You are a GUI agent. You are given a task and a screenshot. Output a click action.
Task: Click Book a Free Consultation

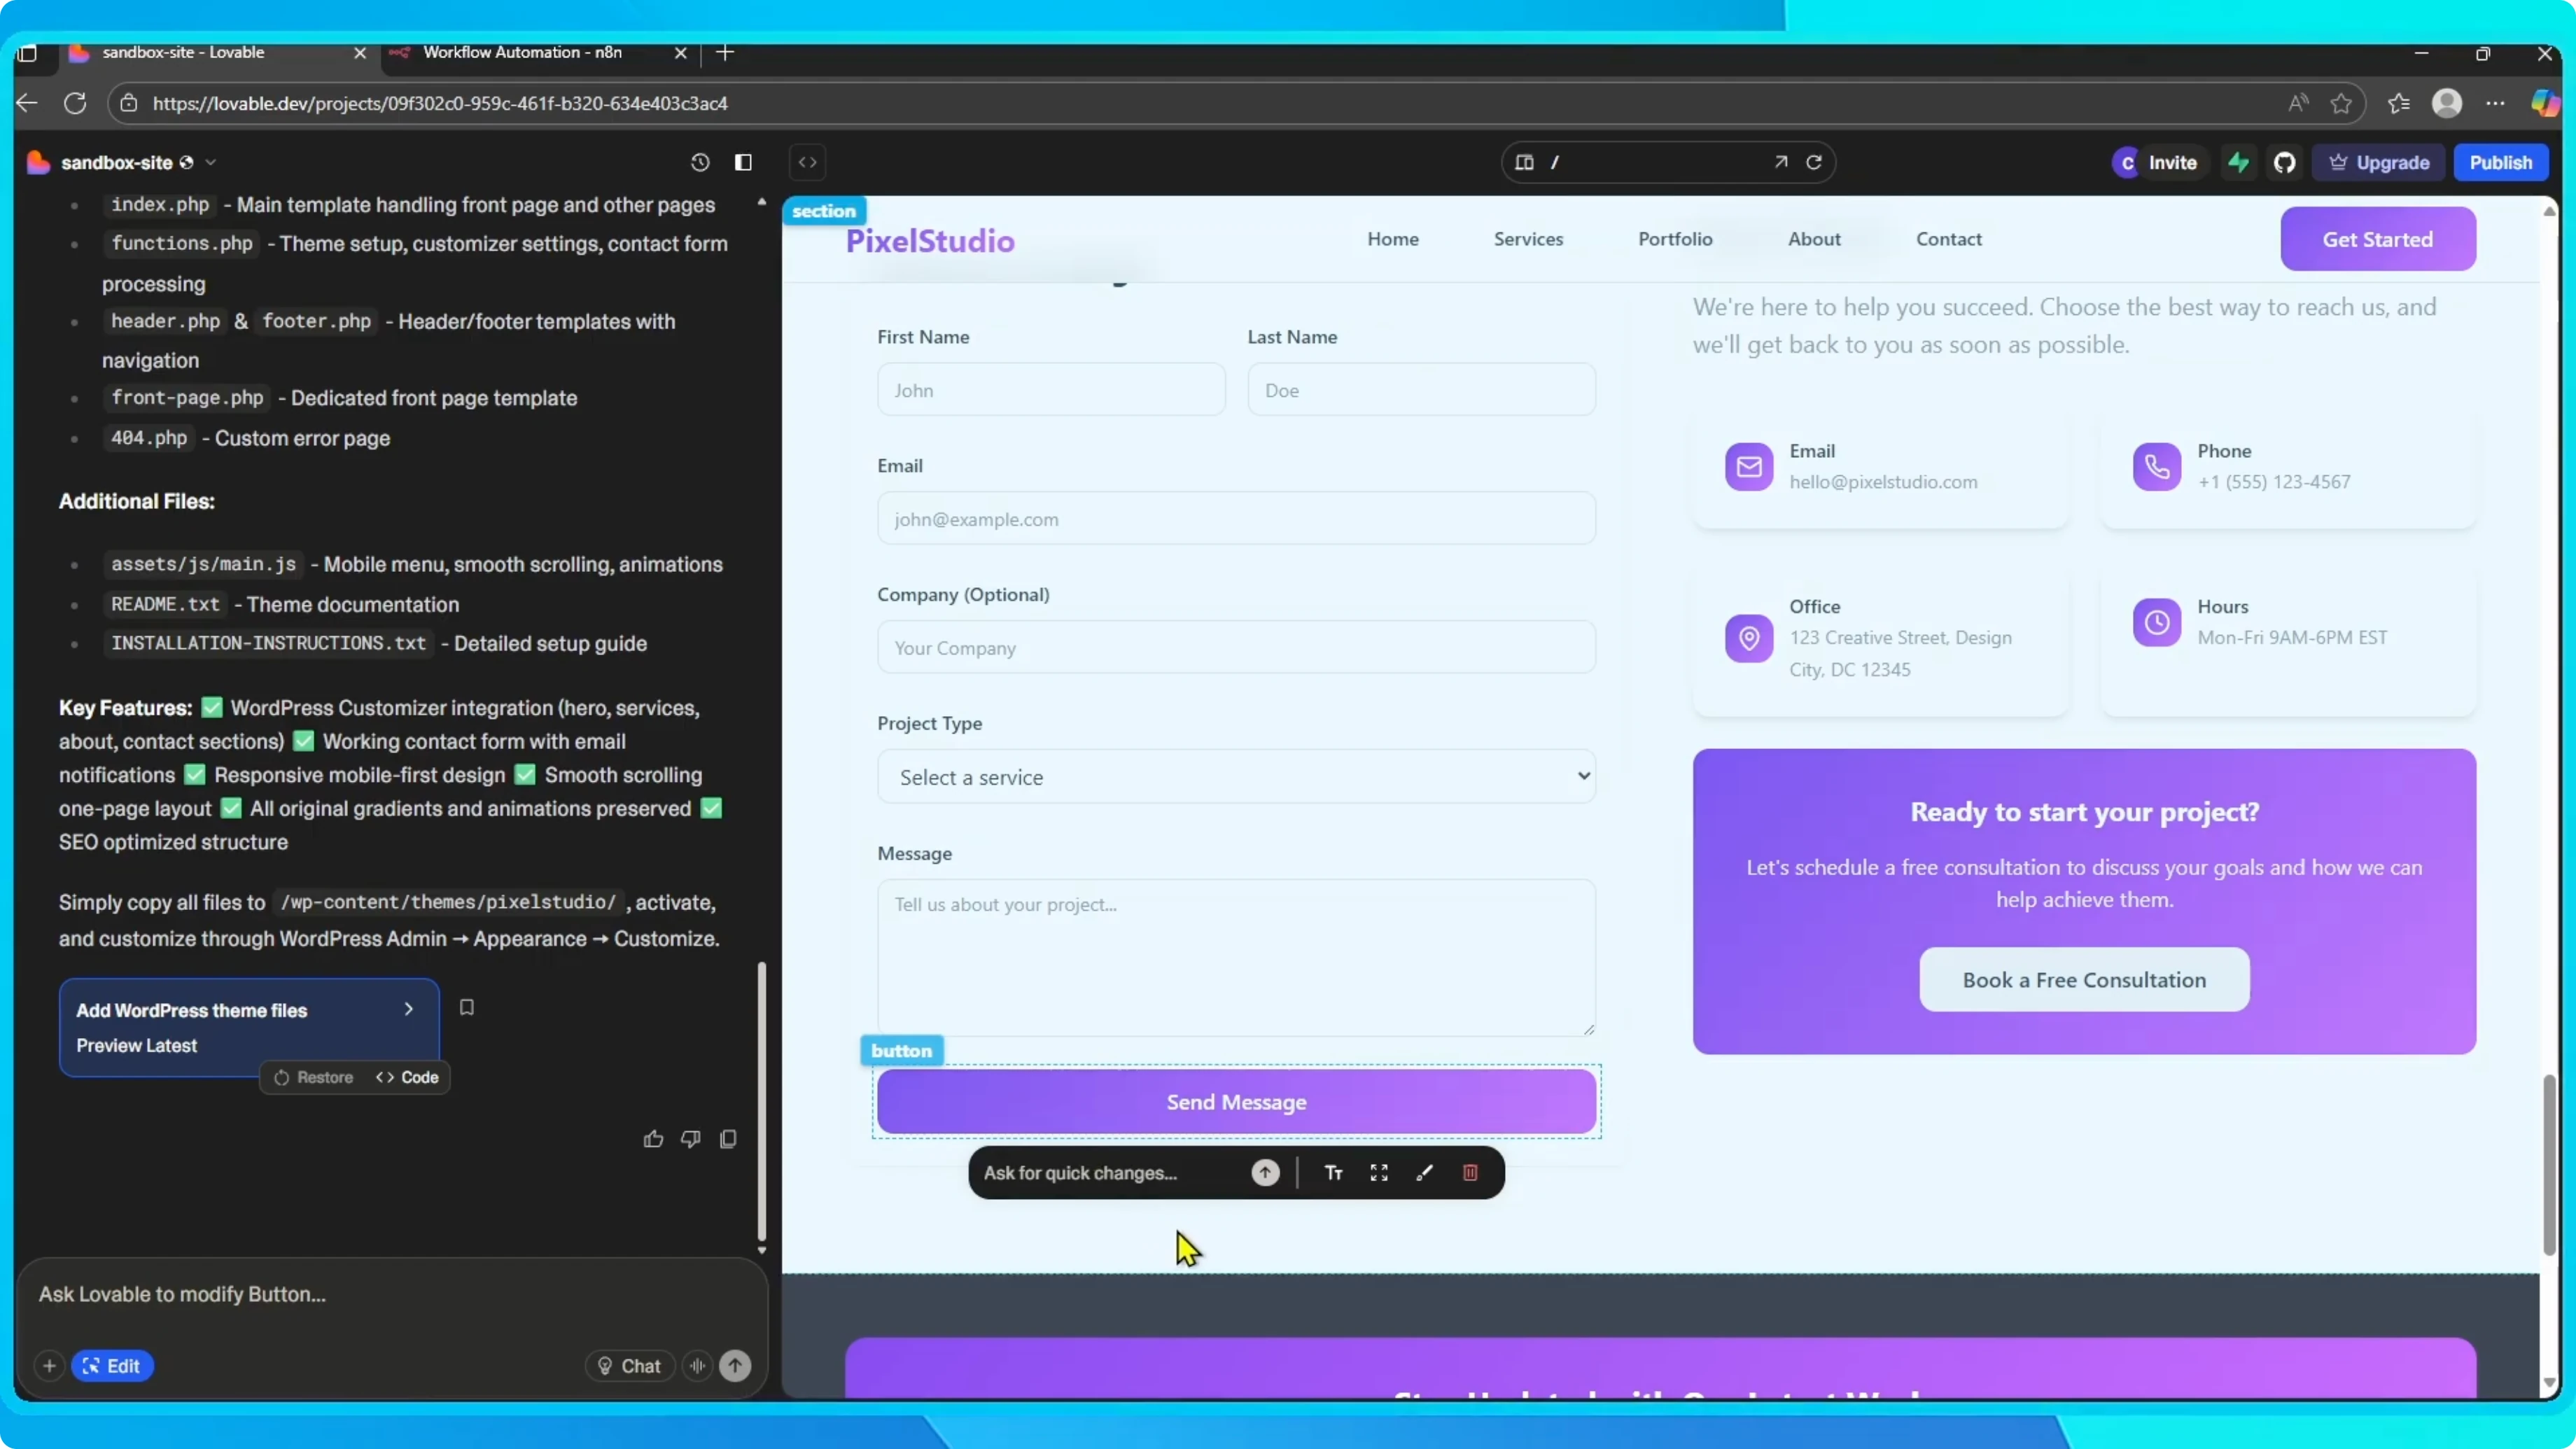pyautogui.click(x=2084, y=980)
